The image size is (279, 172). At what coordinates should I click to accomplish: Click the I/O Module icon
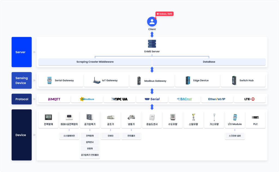[235, 117]
